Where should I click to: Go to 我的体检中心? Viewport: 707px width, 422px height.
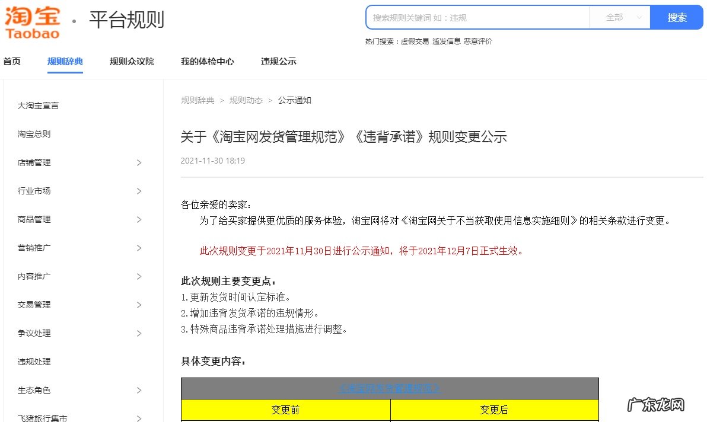point(207,61)
